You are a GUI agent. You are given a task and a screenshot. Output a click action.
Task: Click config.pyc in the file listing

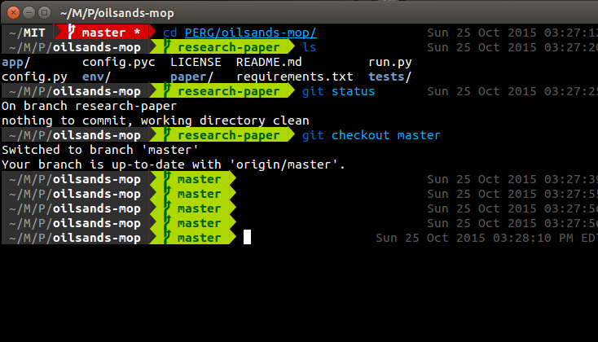[x=119, y=62]
